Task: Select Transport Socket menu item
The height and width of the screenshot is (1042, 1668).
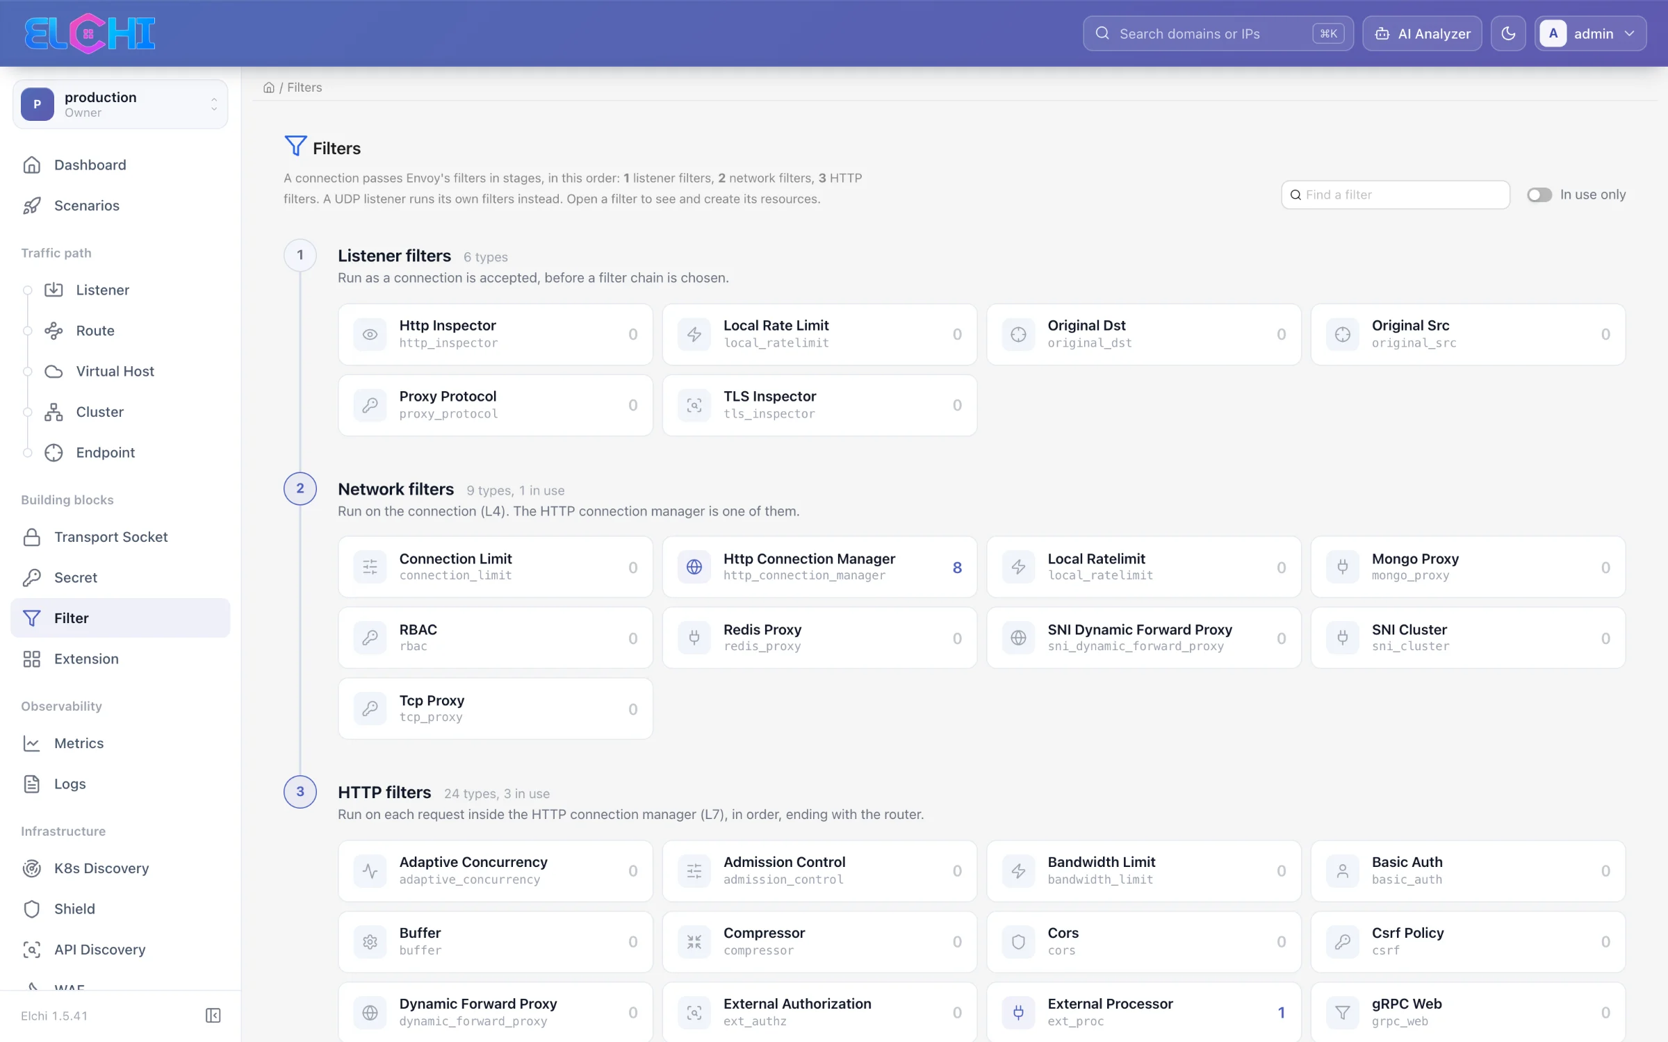Action: 120,537
